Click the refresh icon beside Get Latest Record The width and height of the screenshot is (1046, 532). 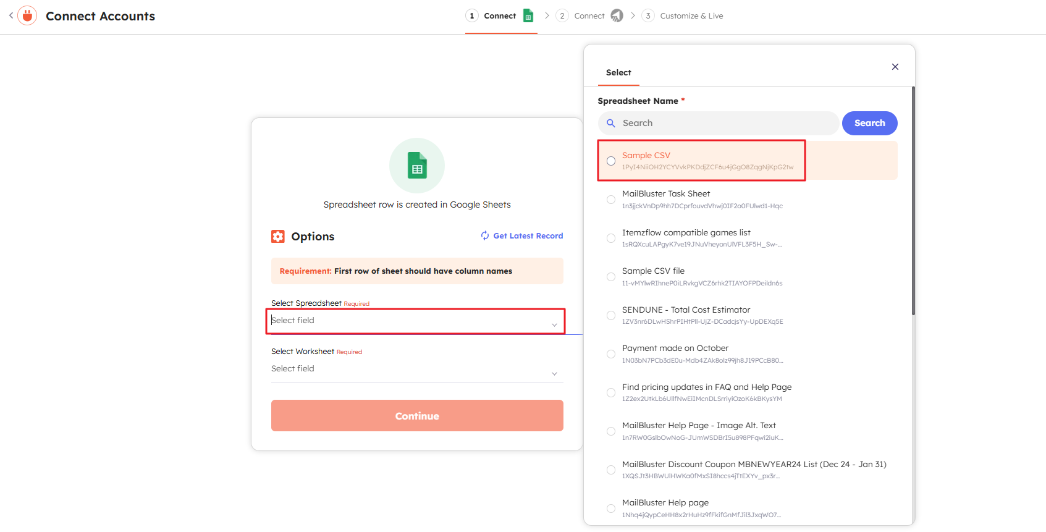(x=485, y=235)
